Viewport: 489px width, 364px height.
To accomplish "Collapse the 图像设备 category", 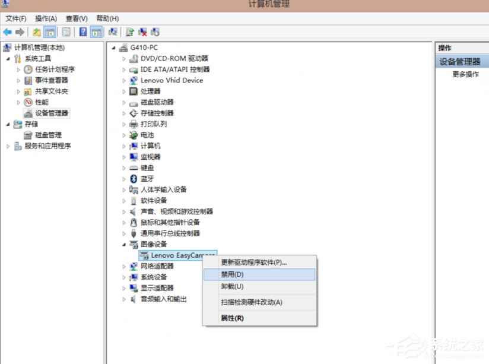I will coord(123,244).
